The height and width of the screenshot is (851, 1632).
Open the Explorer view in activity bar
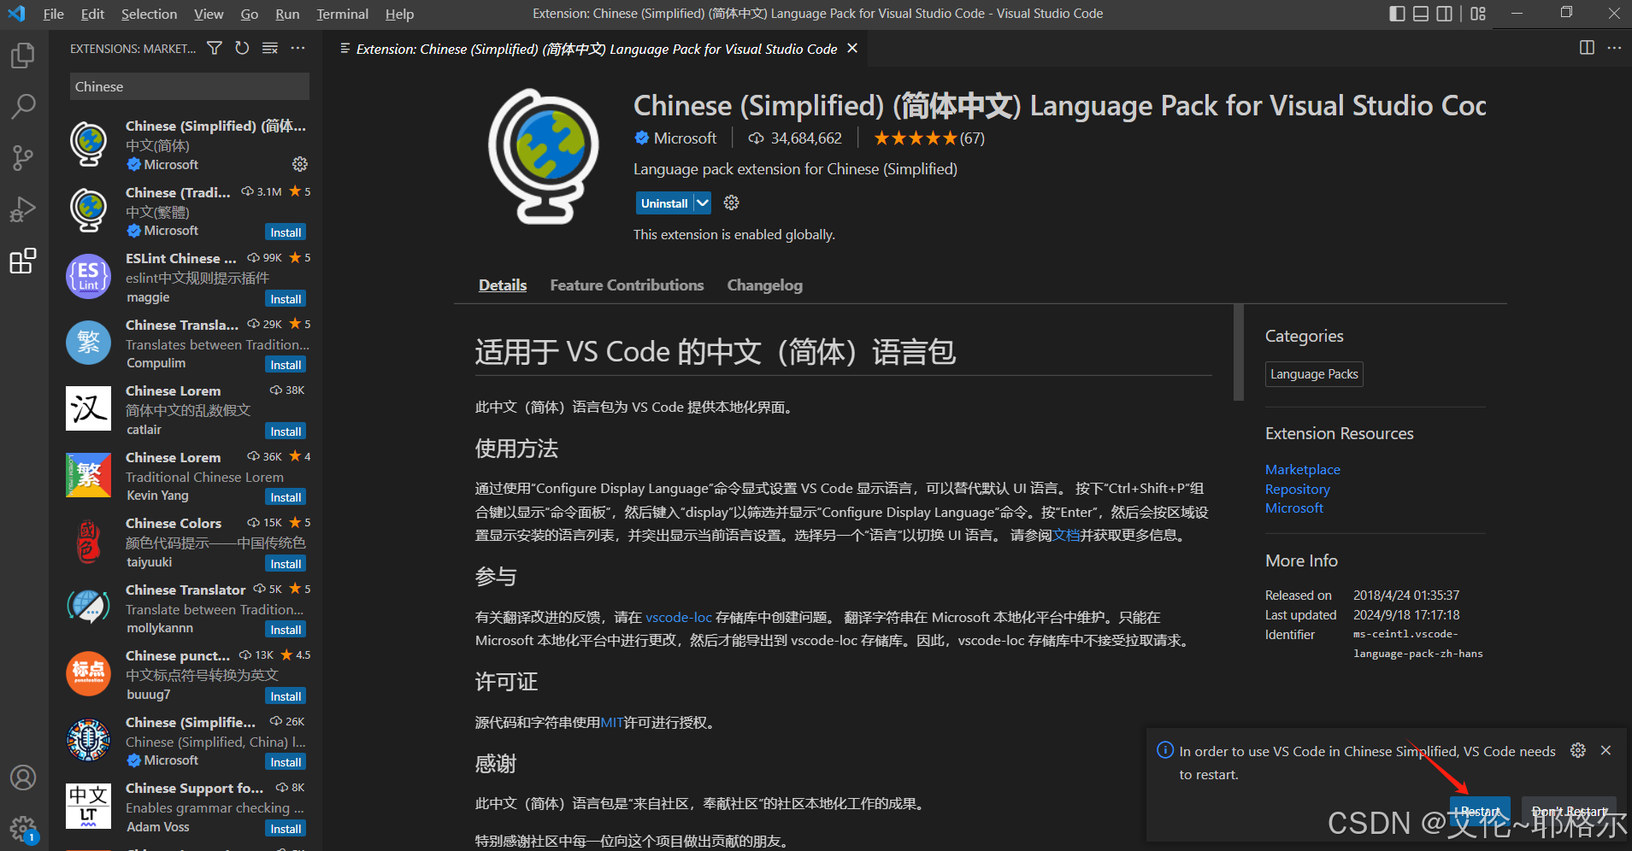click(23, 56)
